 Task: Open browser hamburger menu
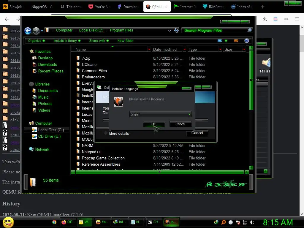click(297, 19)
